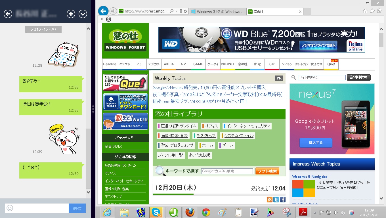Refresh the page from address bar

click(186, 11)
